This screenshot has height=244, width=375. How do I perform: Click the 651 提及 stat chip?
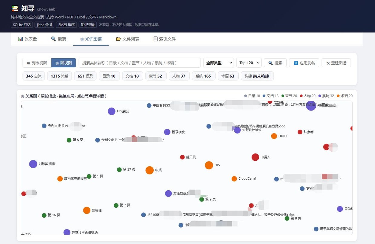[x=85, y=76]
